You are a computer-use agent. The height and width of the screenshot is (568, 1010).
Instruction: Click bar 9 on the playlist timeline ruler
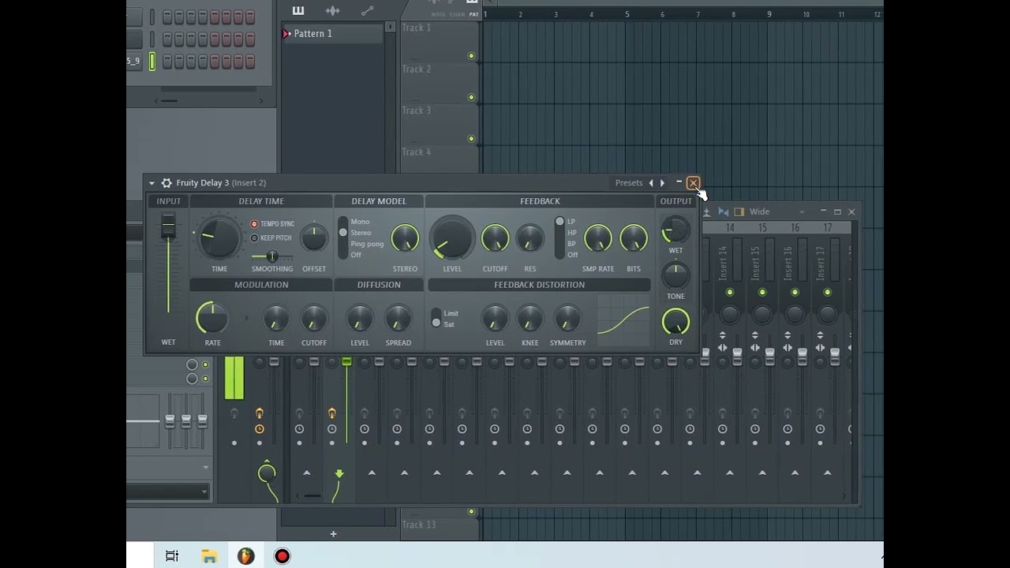pyautogui.click(x=769, y=14)
